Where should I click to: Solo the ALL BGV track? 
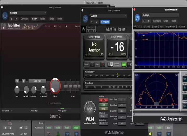click(x=26, y=128)
